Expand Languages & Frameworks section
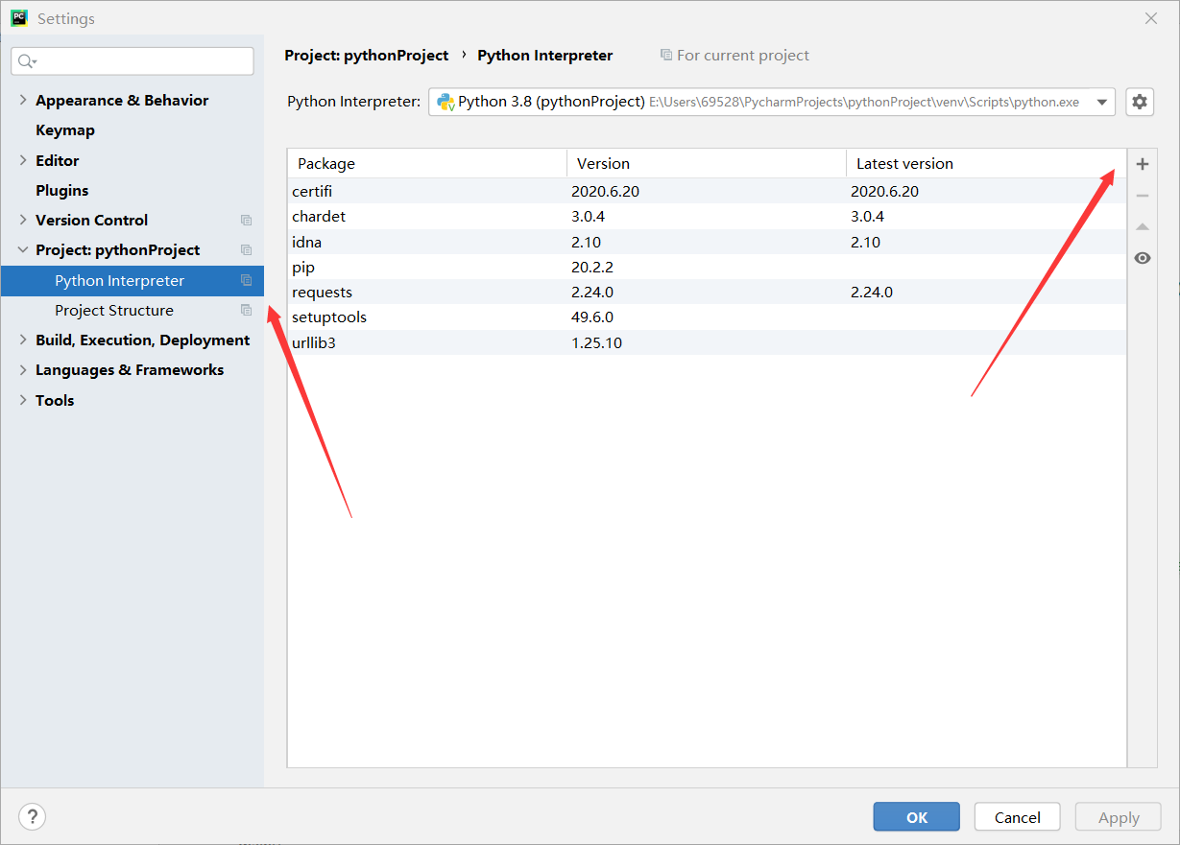Viewport: 1180px width, 845px height. 23,369
